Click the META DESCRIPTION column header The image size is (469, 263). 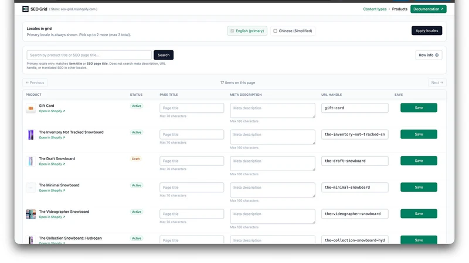tap(246, 95)
